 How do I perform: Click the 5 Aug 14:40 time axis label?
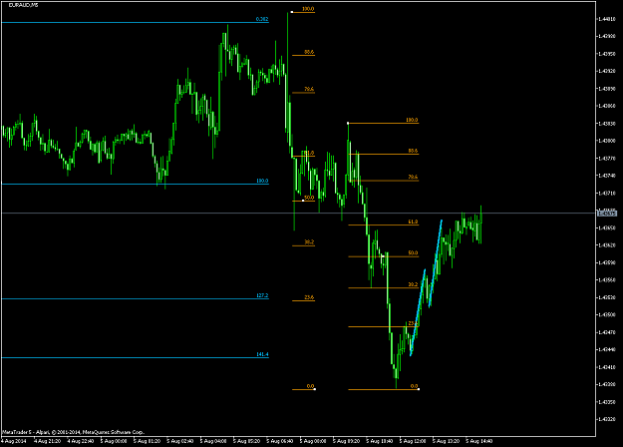(x=478, y=441)
